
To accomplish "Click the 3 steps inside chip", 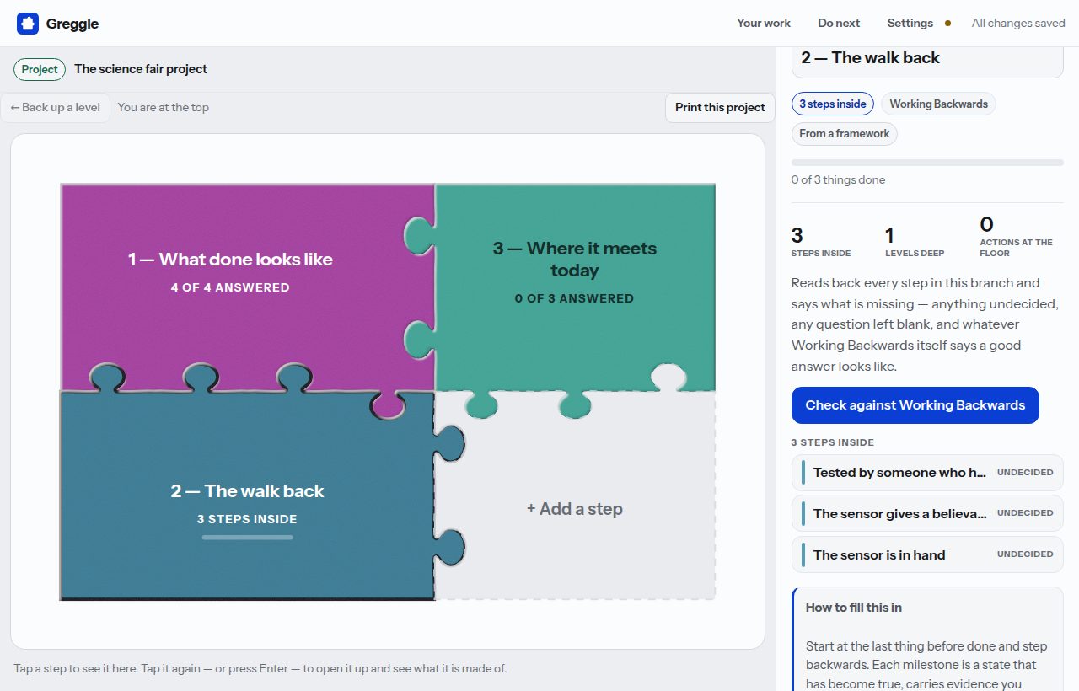I will [x=833, y=104].
